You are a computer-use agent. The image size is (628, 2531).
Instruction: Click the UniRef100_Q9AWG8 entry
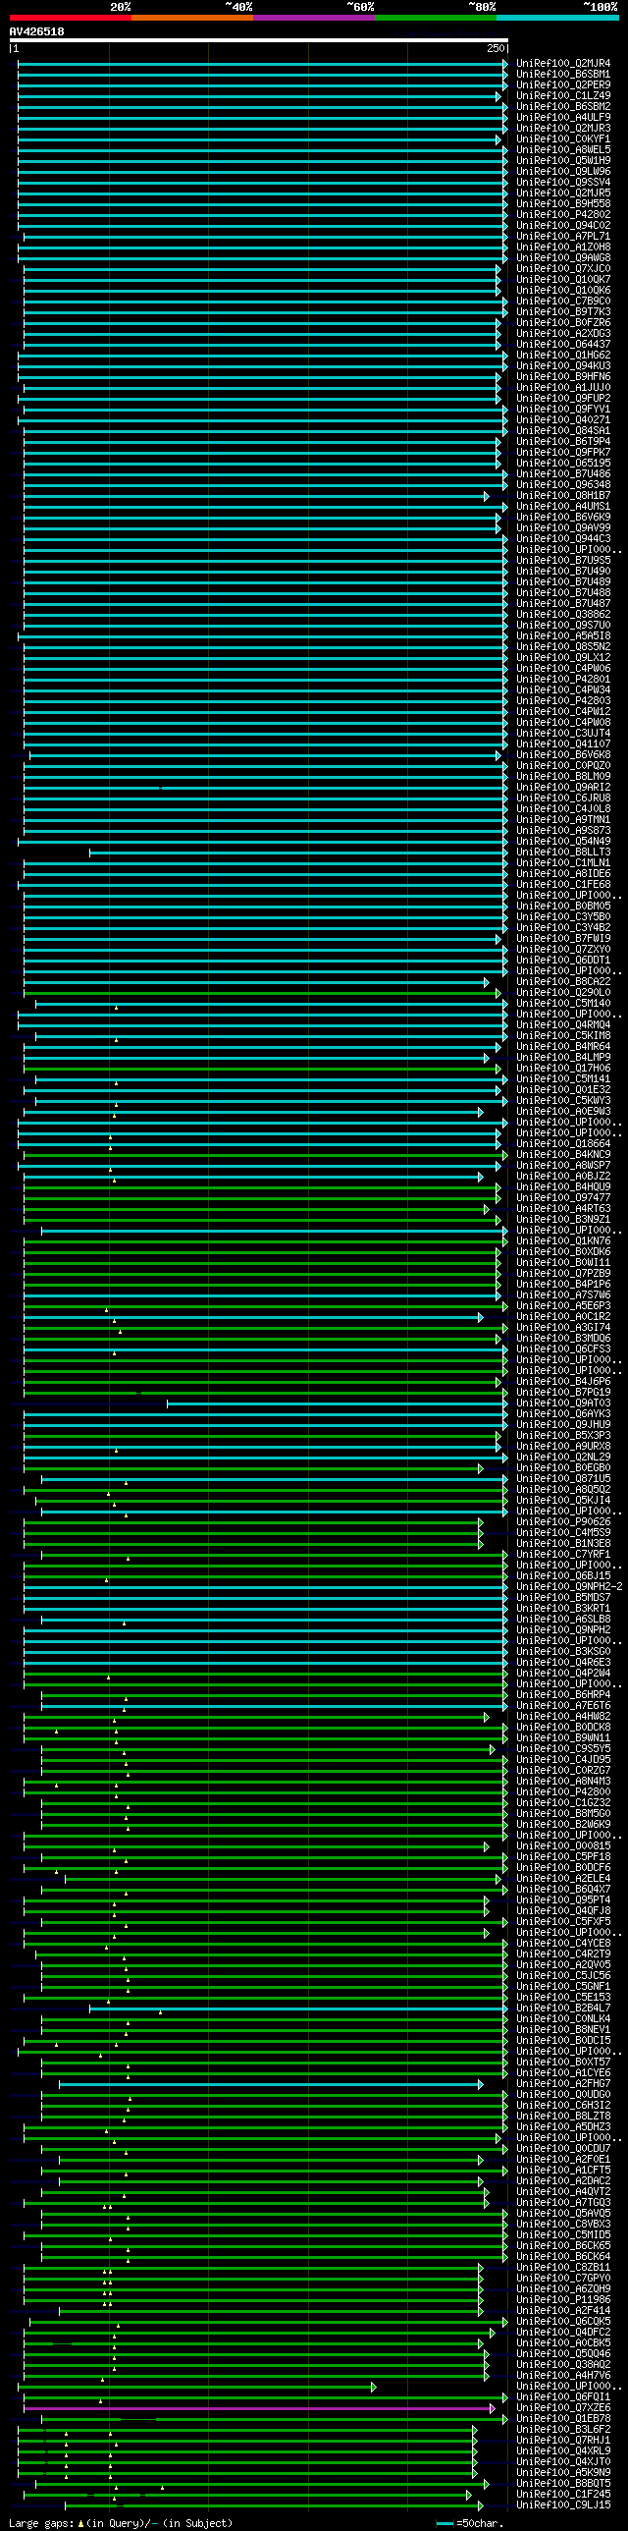tap(563, 258)
